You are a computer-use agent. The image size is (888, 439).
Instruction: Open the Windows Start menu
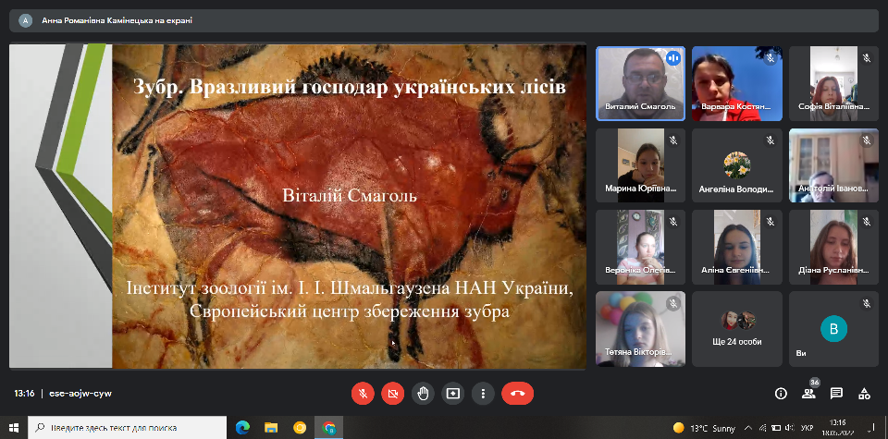(x=14, y=428)
